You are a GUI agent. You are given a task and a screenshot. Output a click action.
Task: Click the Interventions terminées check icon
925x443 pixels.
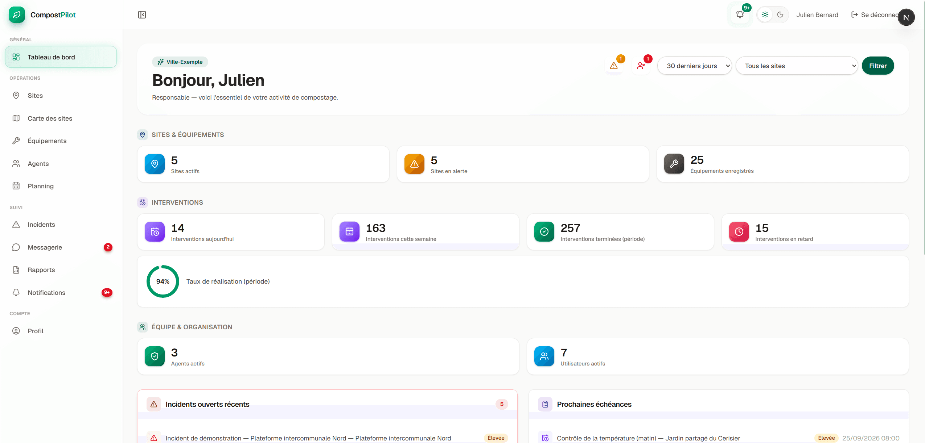click(x=544, y=232)
